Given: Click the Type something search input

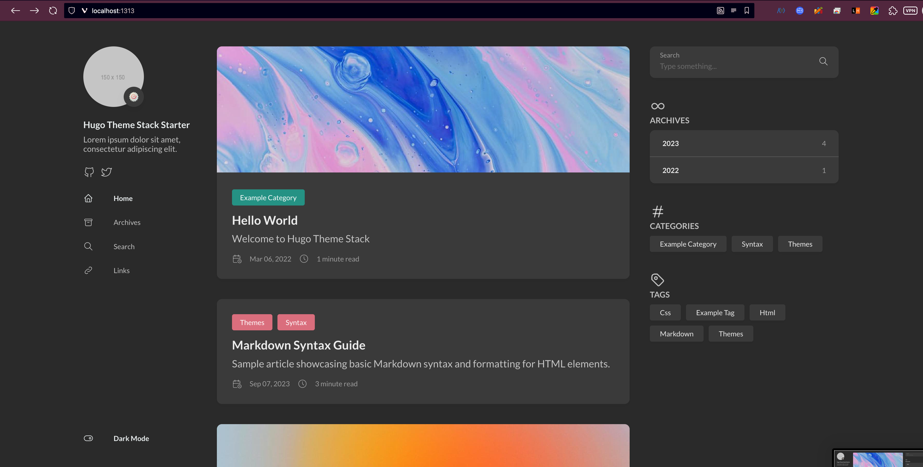Looking at the screenshot, I should pos(731,67).
